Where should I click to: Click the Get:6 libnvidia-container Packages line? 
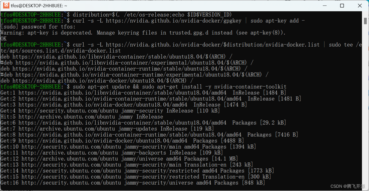click(x=143, y=123)
